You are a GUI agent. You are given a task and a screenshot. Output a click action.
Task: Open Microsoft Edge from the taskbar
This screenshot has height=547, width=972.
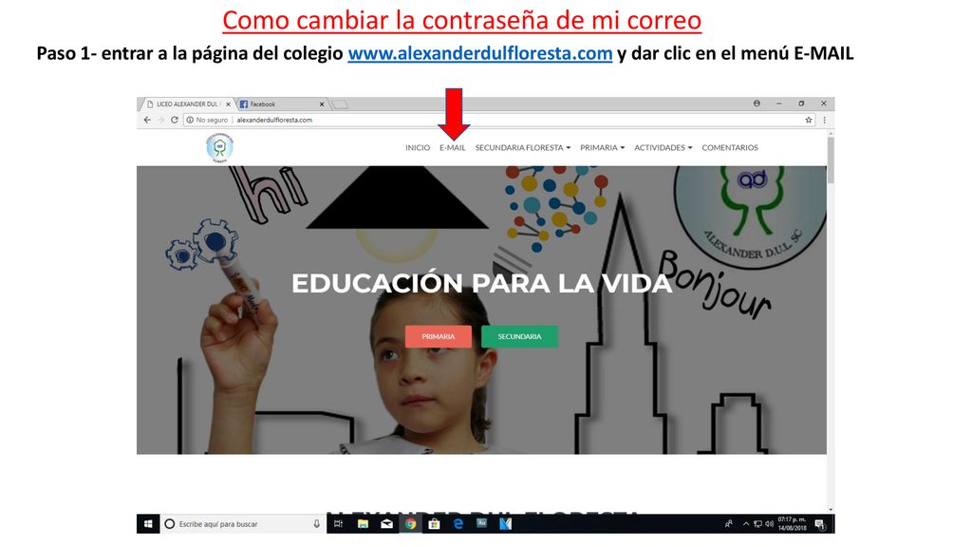click(x=458, y=524)
